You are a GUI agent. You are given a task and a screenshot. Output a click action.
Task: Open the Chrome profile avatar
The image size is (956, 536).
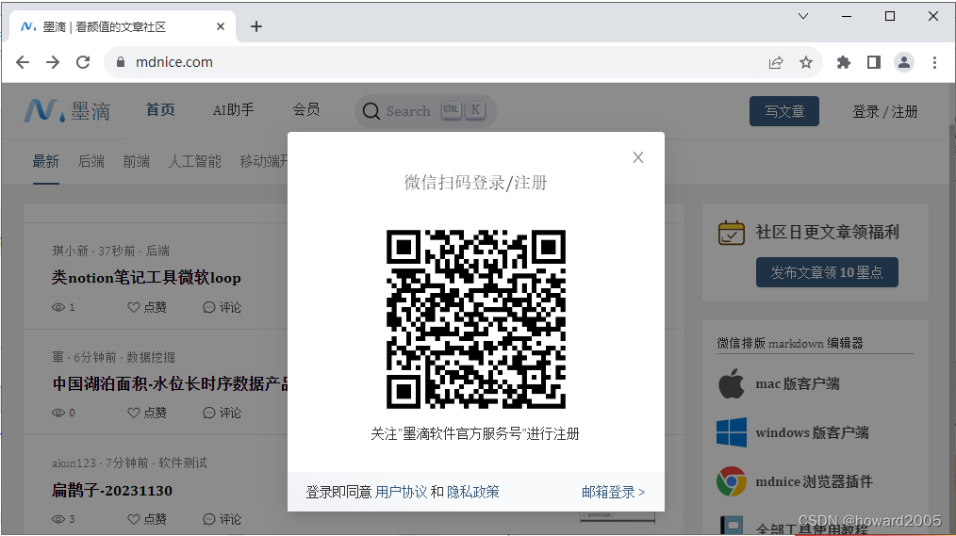pyautogui.click(x=903, y=62)
